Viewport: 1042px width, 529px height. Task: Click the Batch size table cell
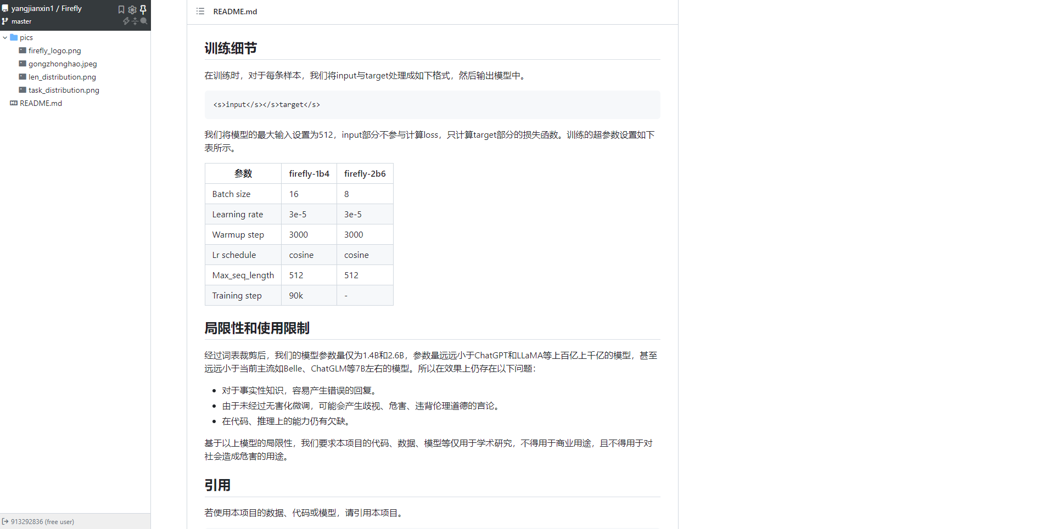tap(243, 194)
